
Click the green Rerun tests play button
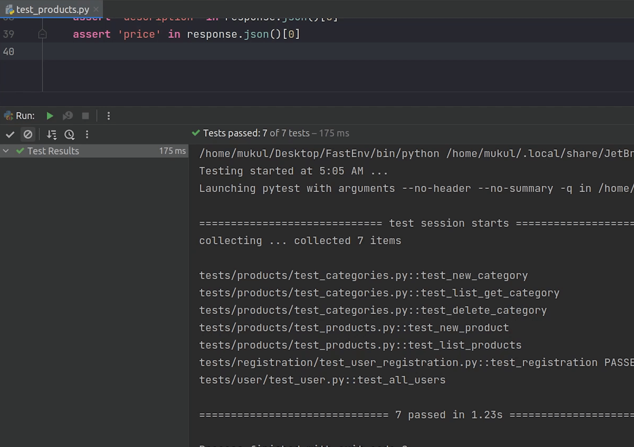point(50,116)
